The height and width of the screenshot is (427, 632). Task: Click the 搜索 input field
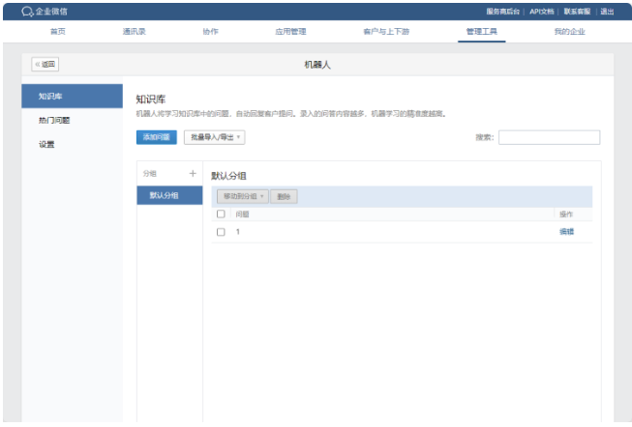tap(549, 137)
